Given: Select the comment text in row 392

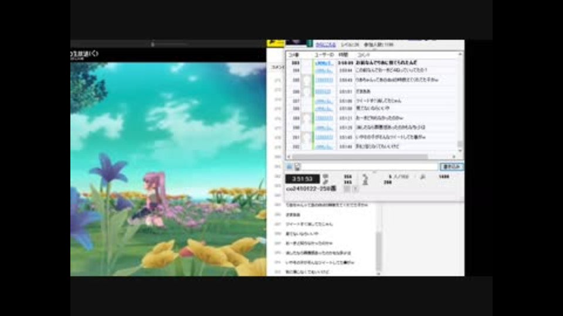Looking at the screenshot, I should [377, 146].
